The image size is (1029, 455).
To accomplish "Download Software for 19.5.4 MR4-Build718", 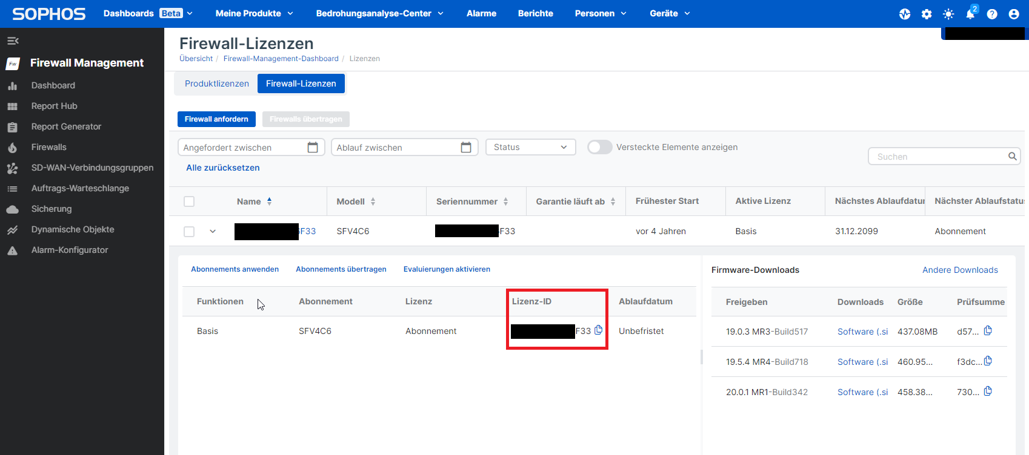I will coord(863,362).
